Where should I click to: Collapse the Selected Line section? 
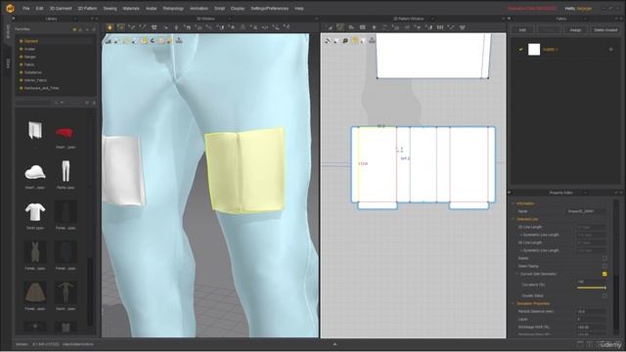514,219
